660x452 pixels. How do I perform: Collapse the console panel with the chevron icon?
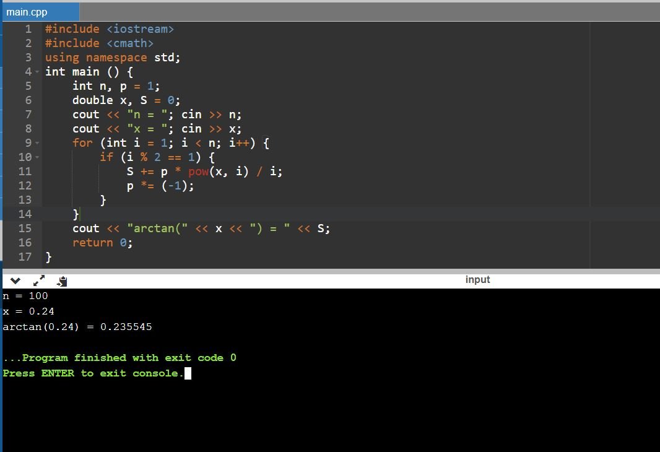(15, 280)
